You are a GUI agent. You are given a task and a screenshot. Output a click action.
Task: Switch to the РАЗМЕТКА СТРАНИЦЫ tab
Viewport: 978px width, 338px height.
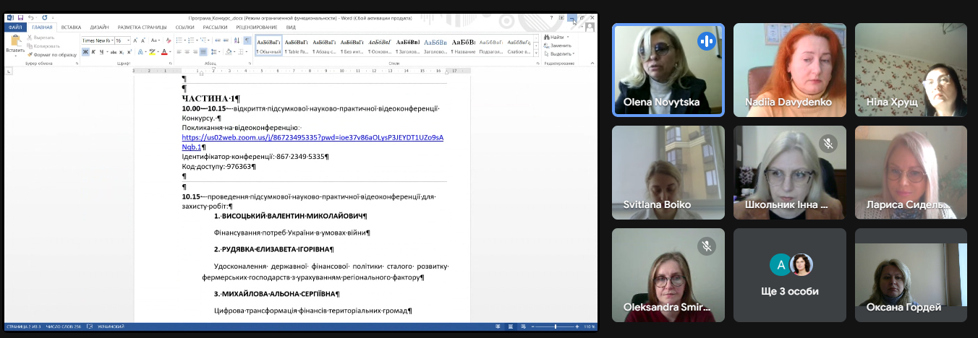tap(142, 27)
